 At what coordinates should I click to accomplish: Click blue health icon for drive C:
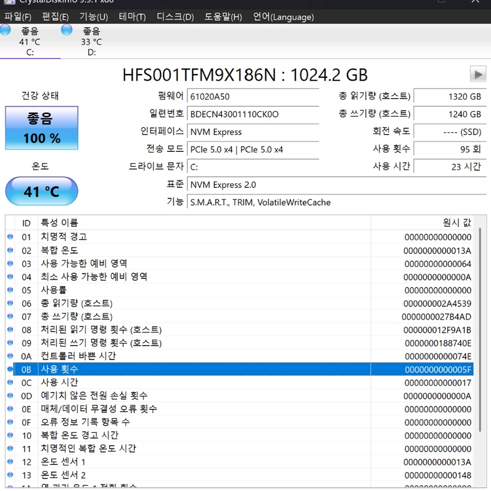[5, 30]
